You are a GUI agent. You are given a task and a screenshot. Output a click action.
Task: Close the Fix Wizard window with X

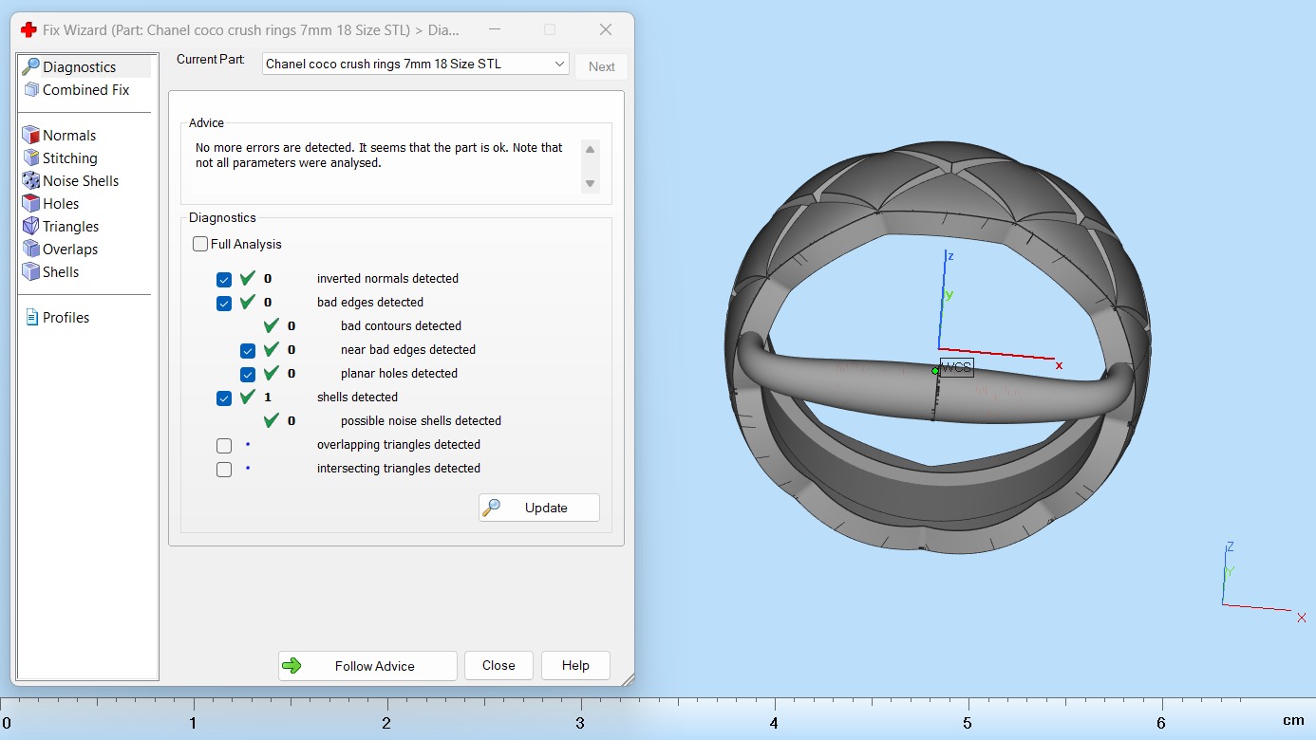pos(606,29)
